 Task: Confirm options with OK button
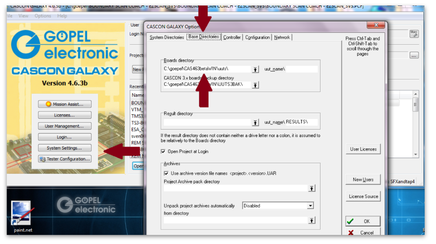coord(363,221)
